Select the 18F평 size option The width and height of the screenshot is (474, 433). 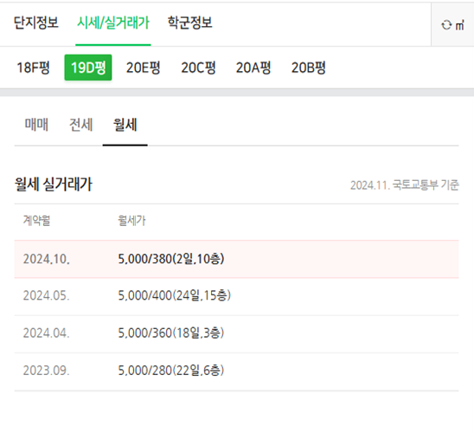click(33, 68)
